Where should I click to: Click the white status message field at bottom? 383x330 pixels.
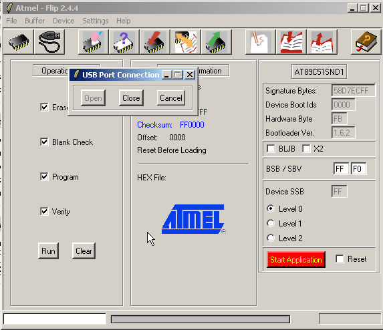coord(55,319)
